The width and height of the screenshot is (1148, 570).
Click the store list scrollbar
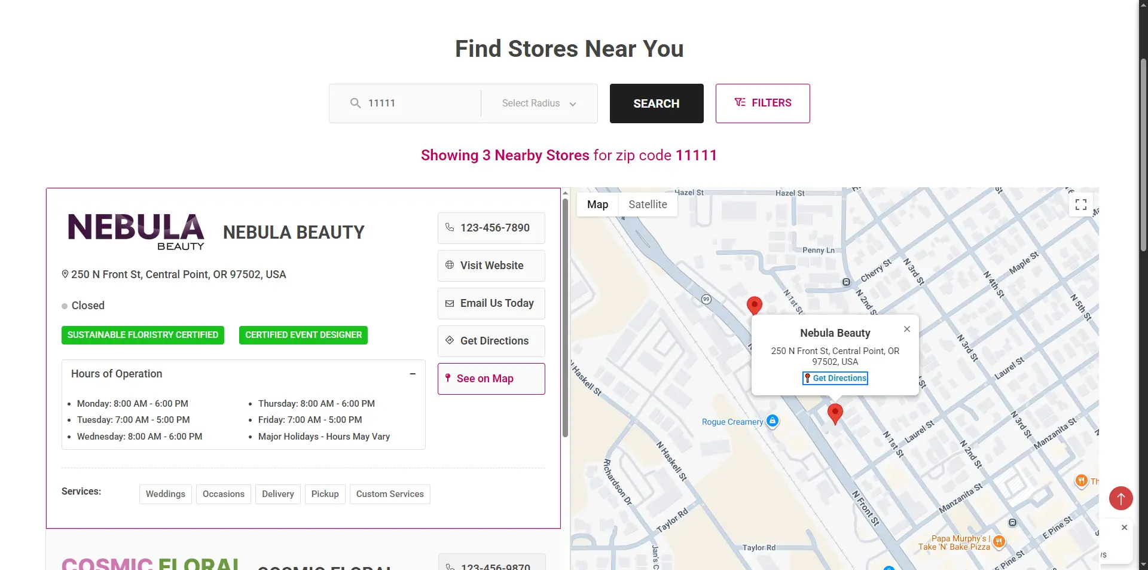pyautogui.click(x=565, y=317)
